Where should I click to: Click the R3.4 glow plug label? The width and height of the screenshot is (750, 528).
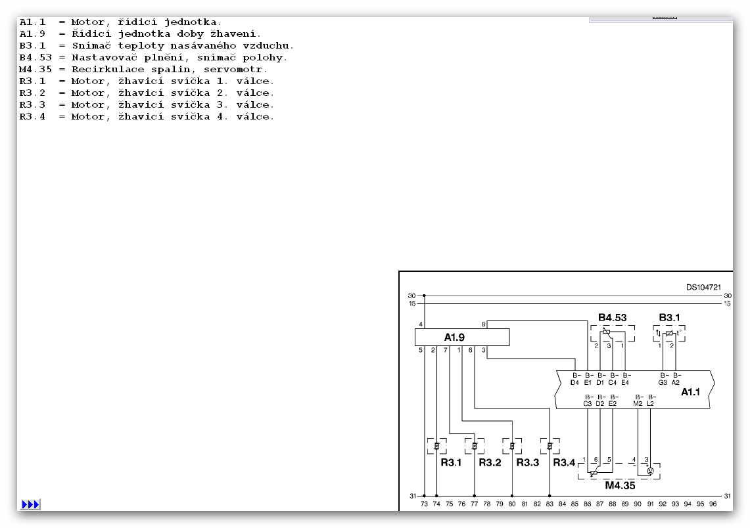[564, 462]
